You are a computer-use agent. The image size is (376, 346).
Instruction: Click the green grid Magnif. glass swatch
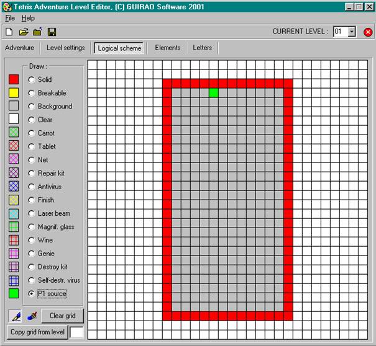click(14, 226)
